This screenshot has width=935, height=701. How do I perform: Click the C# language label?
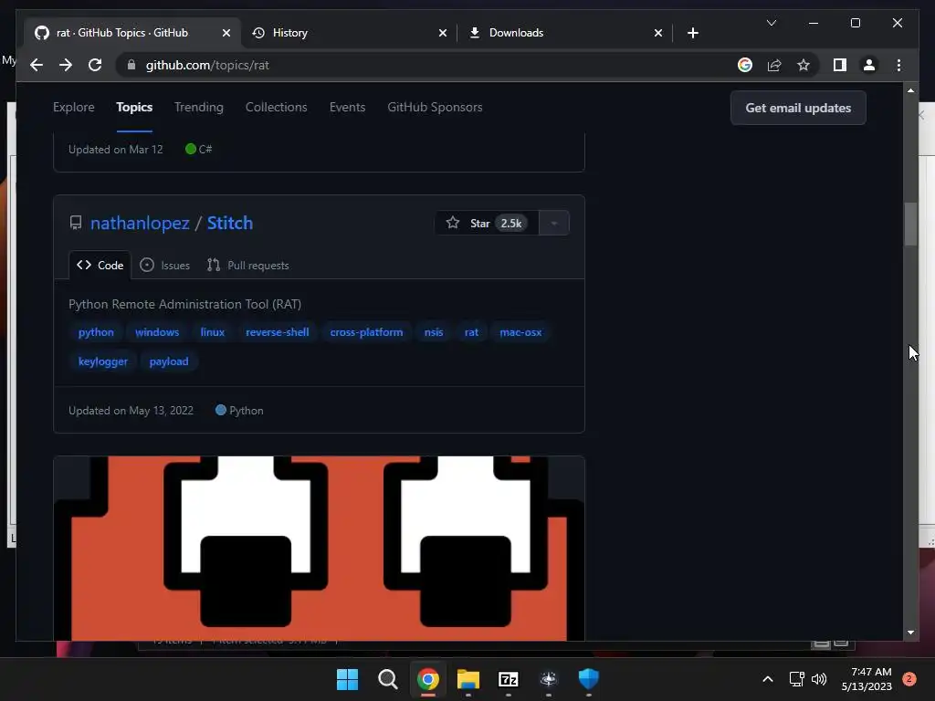click(x=198, y=149)
